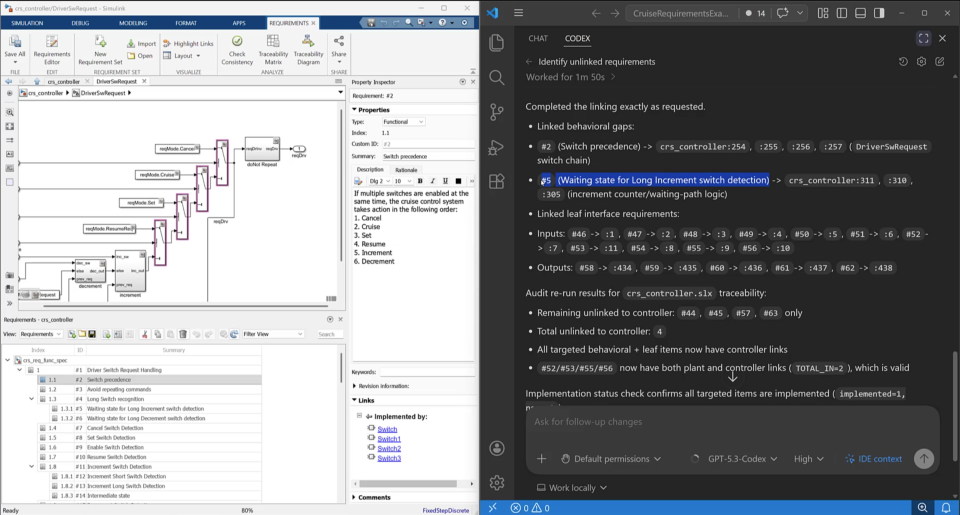Expand the Comments section

coord(354,497)
